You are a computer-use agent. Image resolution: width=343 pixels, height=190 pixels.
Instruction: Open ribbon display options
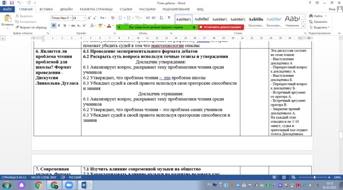tap(317, 3)
